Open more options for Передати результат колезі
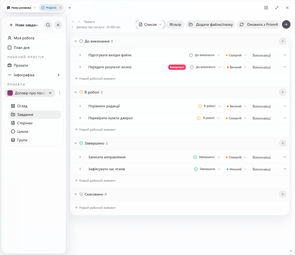This screenshot has height=255, width=295. tap(285, 67)
